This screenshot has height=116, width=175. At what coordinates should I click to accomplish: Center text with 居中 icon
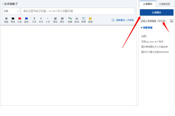(62, 20)
